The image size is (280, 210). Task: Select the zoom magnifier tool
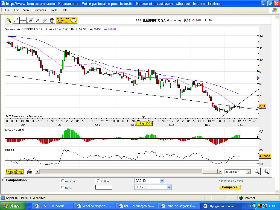[9, 20]
